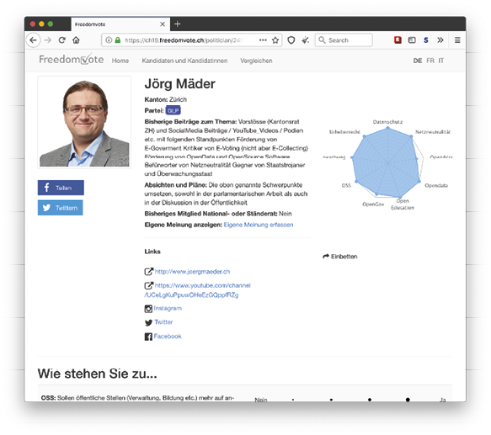Open the Eigene Meinung erfassen link

click(x=259, y=225)
